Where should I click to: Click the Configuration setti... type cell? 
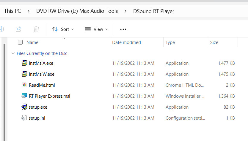[185, 118]
